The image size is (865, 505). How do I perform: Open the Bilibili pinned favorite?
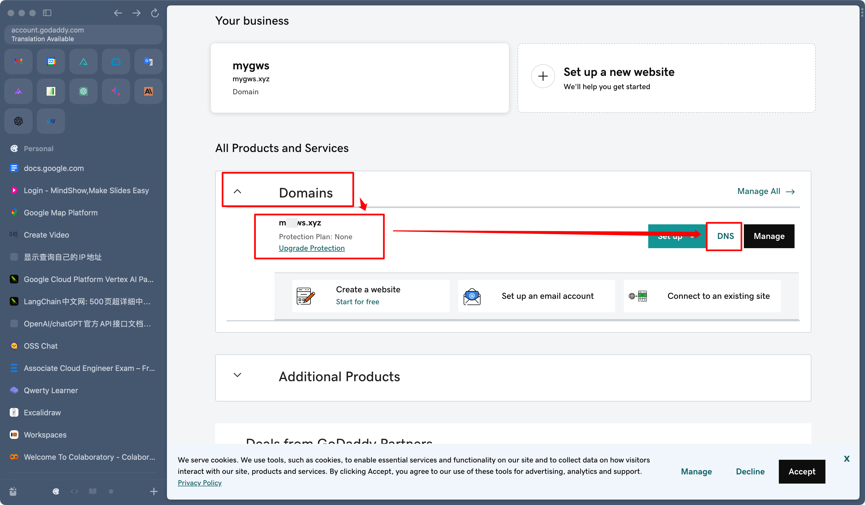[116, 61]
